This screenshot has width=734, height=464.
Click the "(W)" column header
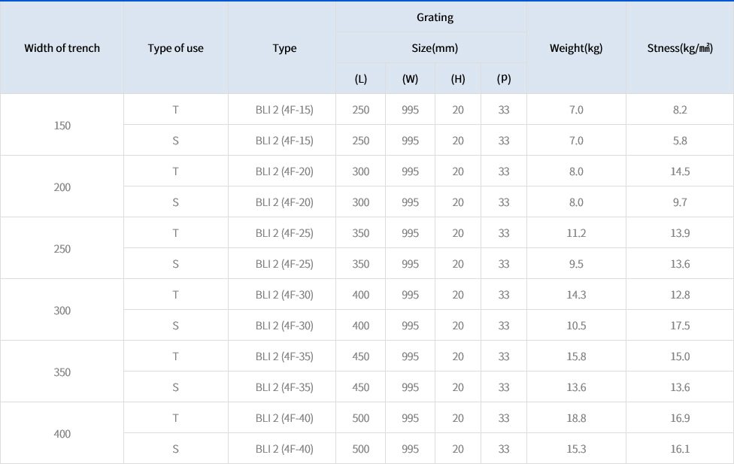[x=410, y=79]
